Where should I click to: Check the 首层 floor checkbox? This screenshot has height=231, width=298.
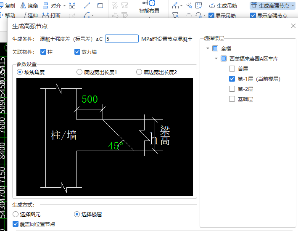pyautogui.click(x=232, y=69)
